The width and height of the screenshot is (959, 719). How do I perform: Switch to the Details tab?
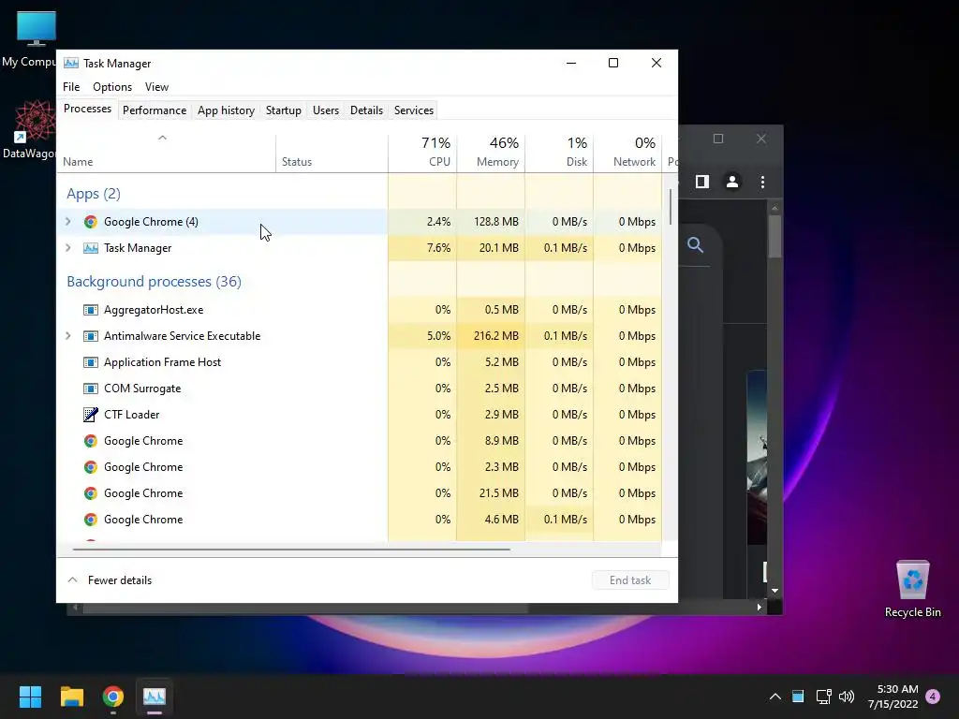coord(366,110)
